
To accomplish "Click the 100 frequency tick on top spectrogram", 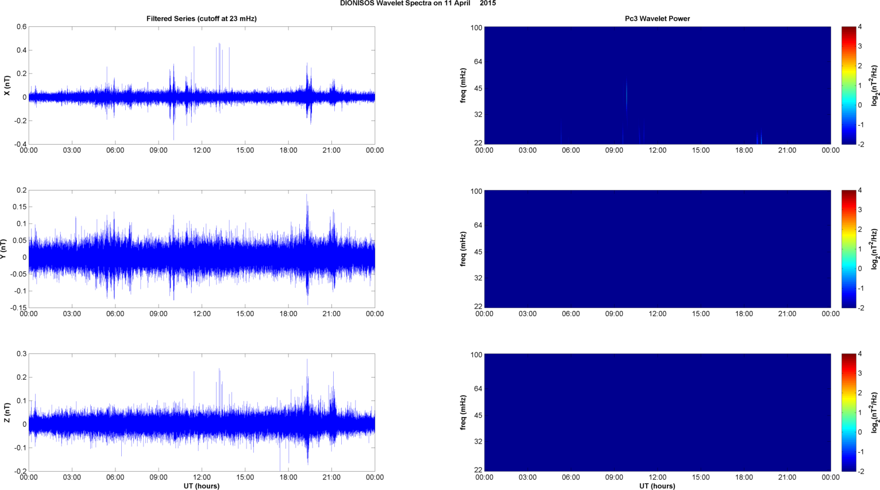I will click(476, 28).
